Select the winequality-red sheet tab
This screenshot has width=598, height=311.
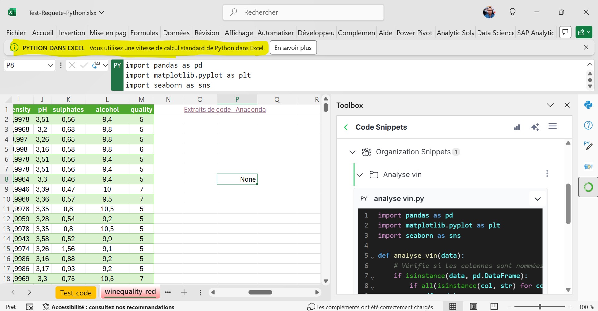(130, 292)
